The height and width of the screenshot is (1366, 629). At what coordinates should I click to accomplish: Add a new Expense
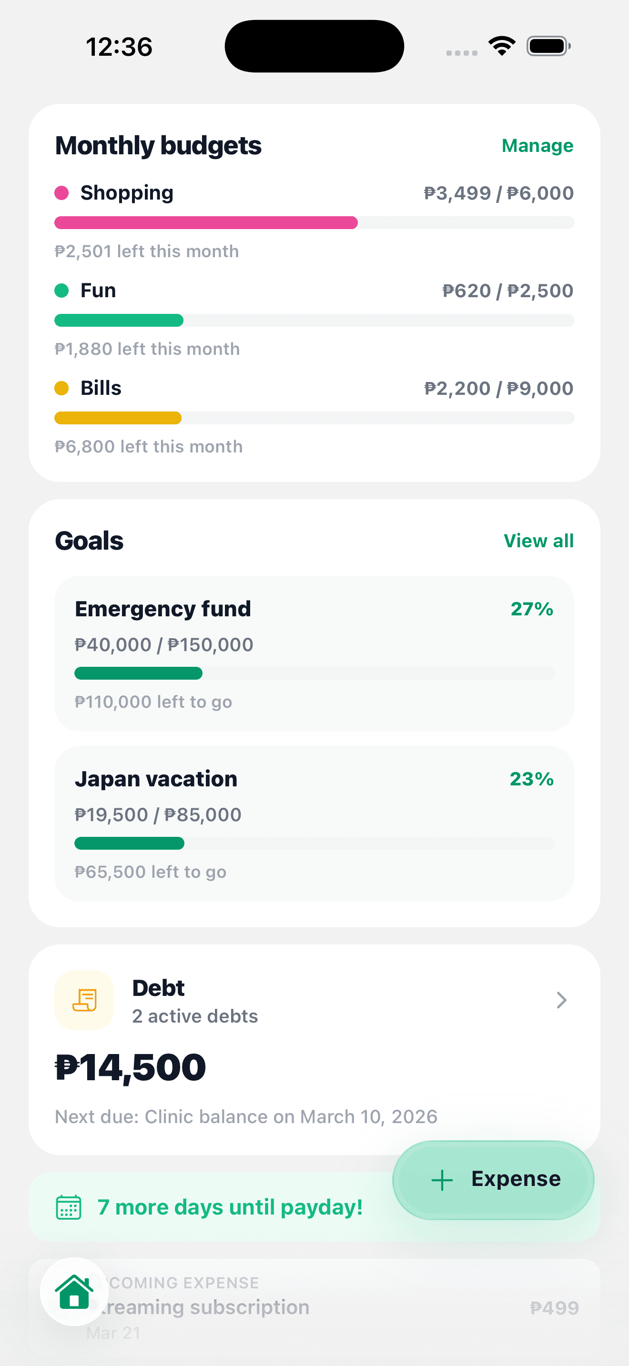[x=493, y=1180]
